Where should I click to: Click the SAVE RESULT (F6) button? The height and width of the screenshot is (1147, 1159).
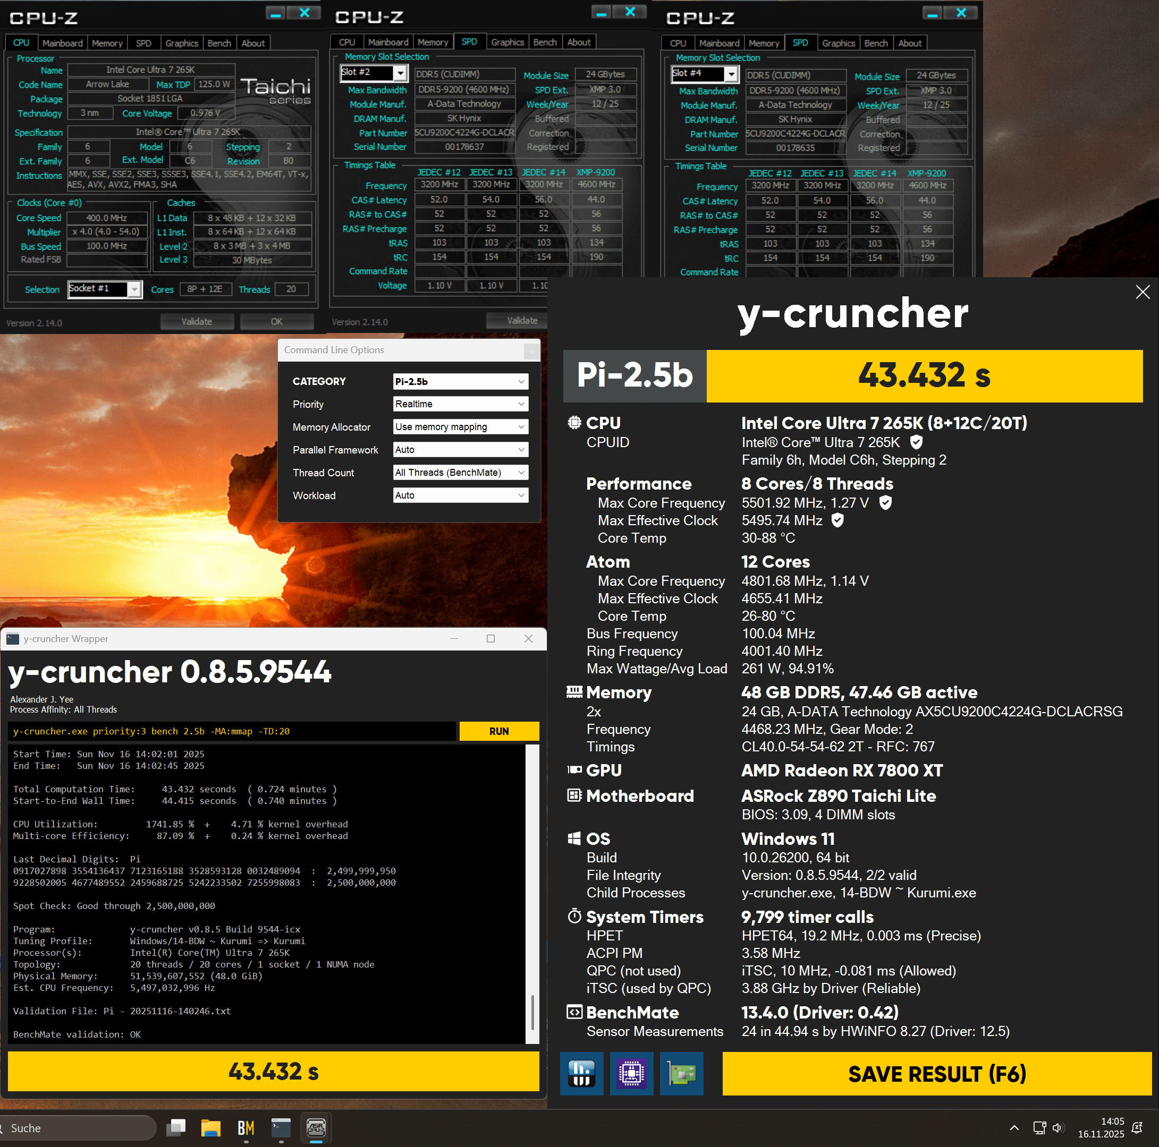[936, 1073]
